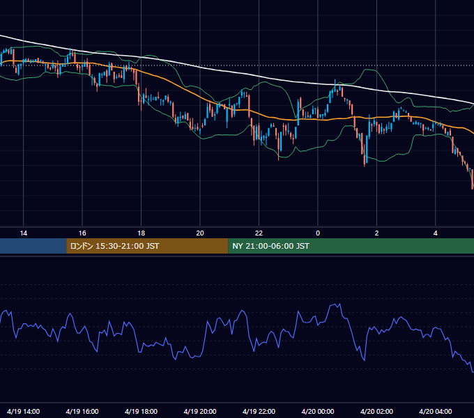
Task: Click the 4/20 00:00 time label
Action: (x=318, y=411)
